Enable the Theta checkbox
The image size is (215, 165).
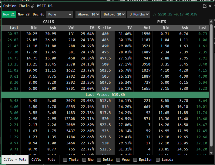point(65,160)
